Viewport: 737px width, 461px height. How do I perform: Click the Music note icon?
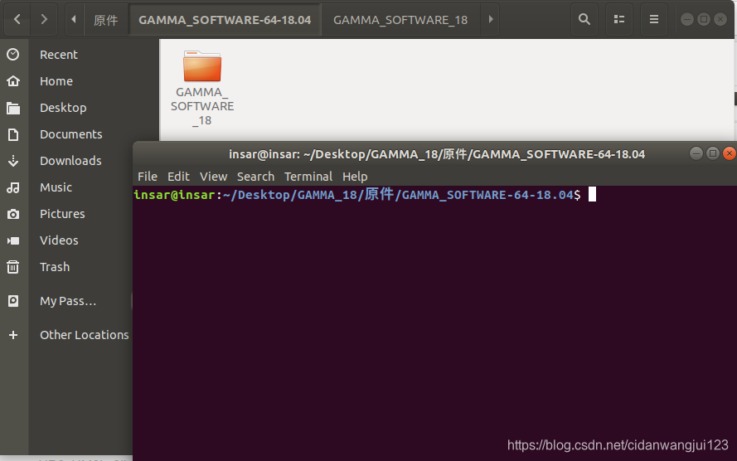pos(13,187)
